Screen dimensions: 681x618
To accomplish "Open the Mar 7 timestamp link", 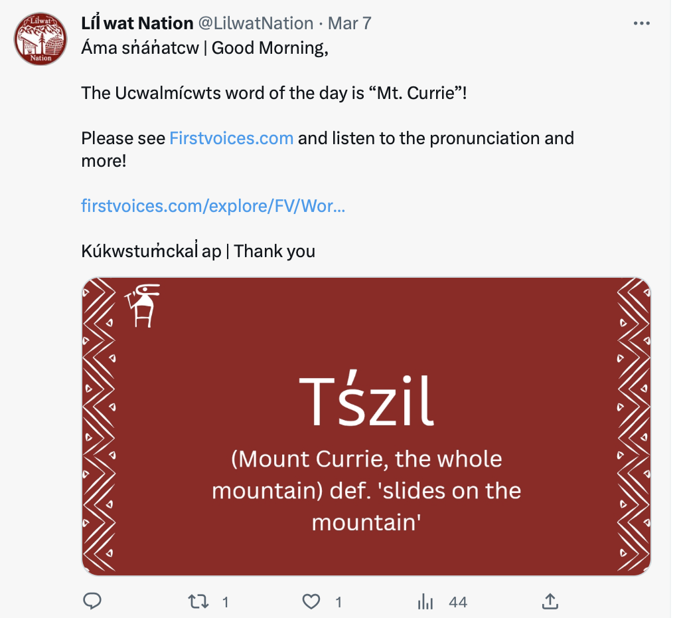I will [x=349, y=23].
